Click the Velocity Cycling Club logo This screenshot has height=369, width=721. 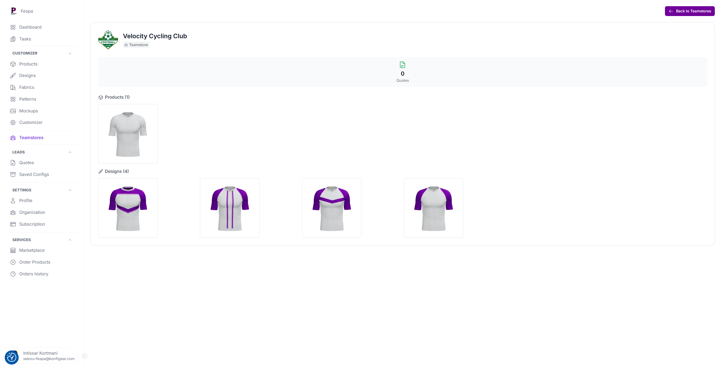tap(108, 40)
